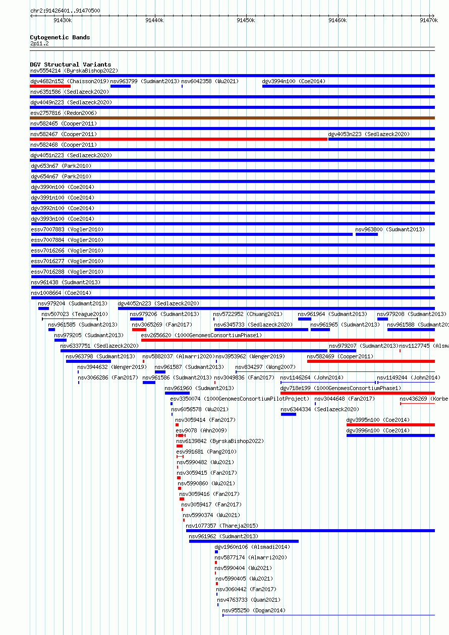Click the black bracket bar under nsv507023
Image resolution: width=449 pixels, height=635 pixels.
(70, 319)
